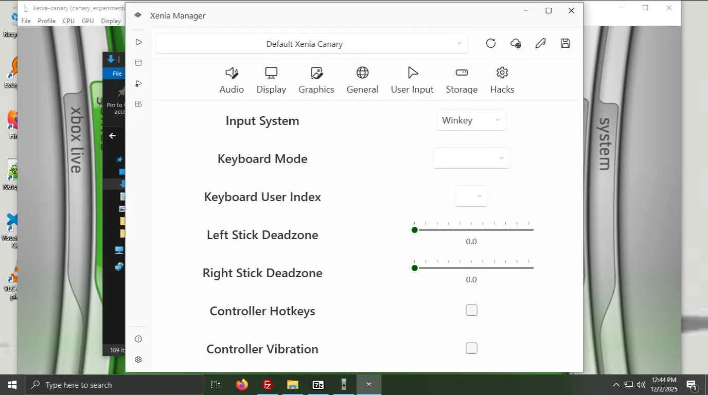
Task: Open the gear settings icon at sidebar bottom
Action: point(138,360)
